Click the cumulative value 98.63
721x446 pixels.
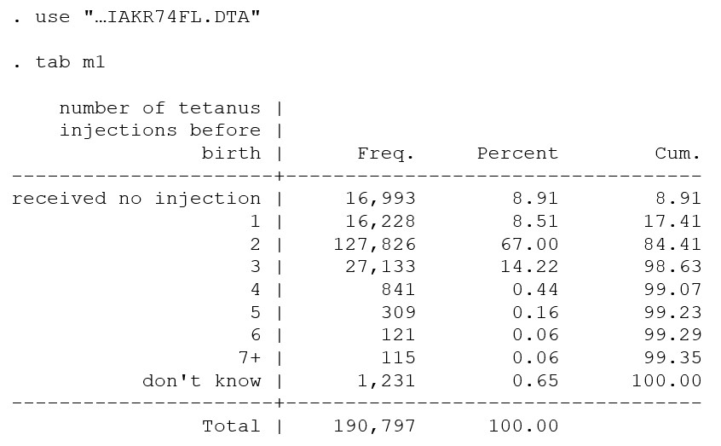pyautogui.click(x=672, y=267)
